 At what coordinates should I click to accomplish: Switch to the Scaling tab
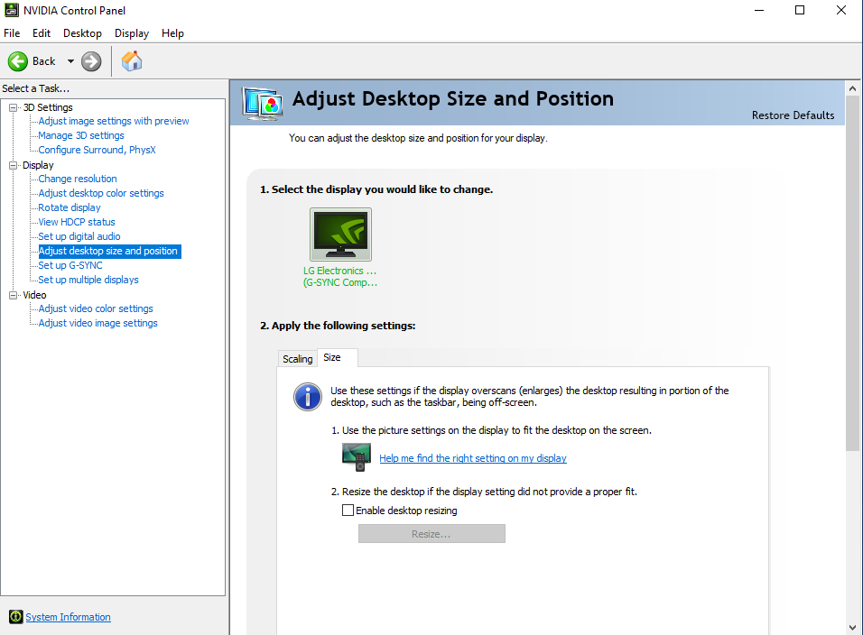tap(297, 359)
